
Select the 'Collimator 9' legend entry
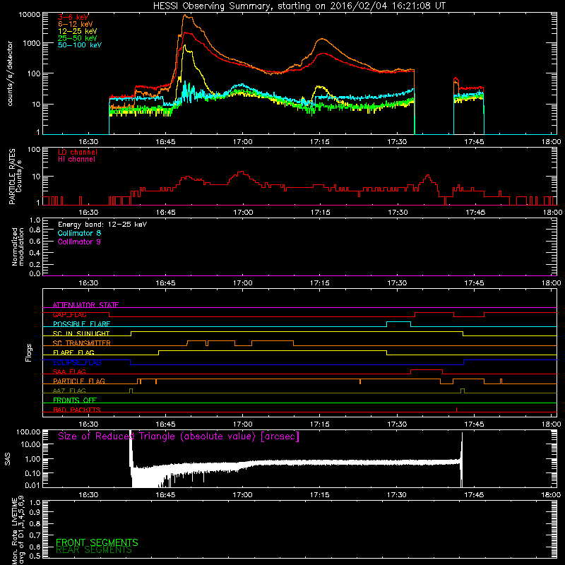[79, 242]
